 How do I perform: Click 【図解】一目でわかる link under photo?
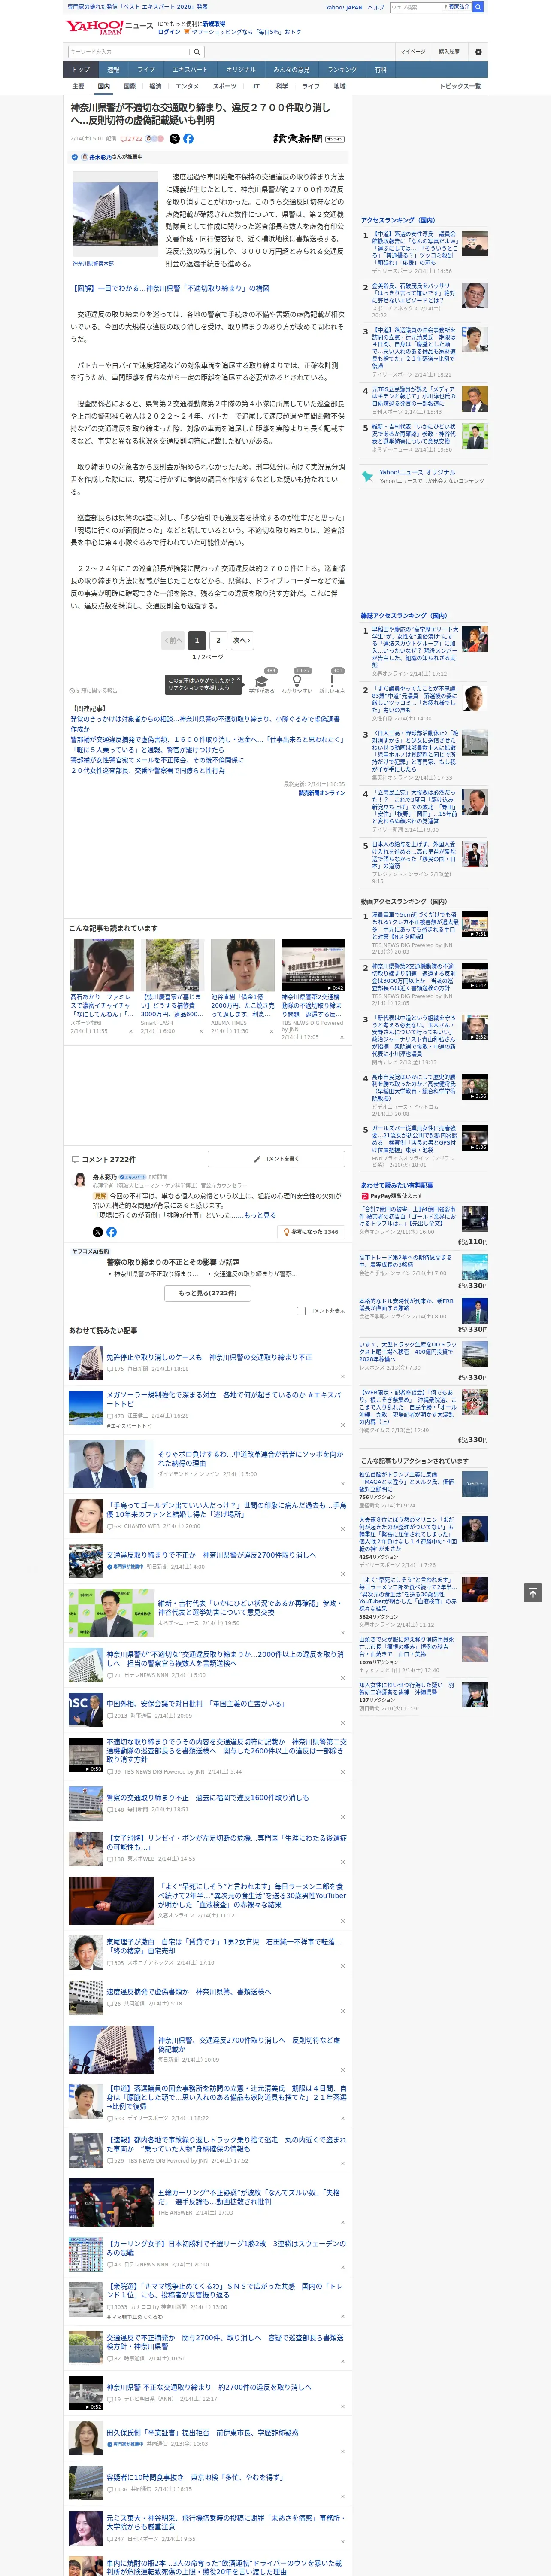coord(170,288)
